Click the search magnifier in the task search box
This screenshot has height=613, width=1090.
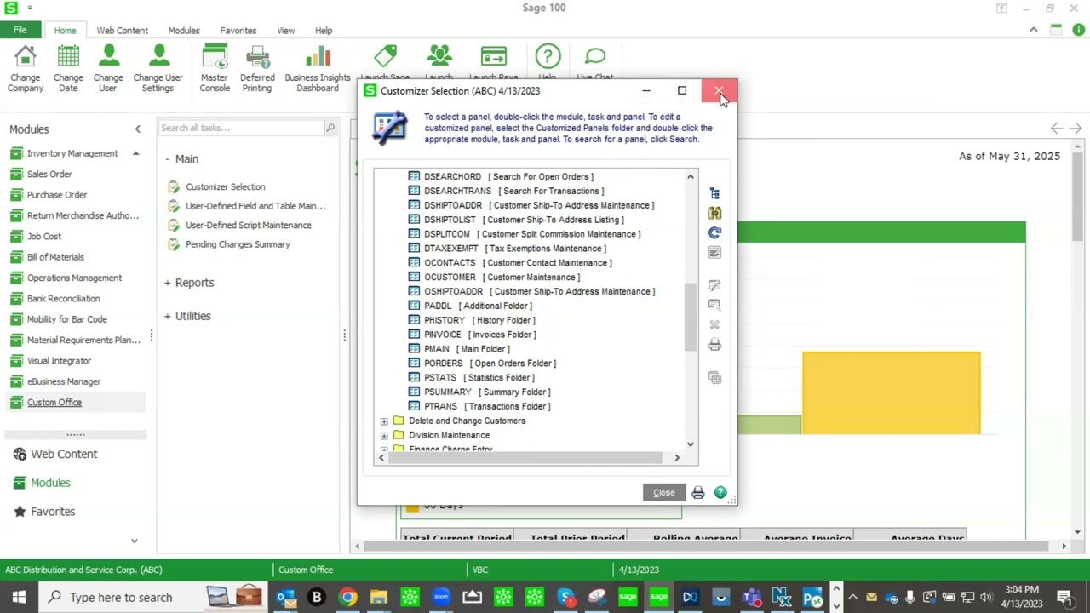(330, 128)
